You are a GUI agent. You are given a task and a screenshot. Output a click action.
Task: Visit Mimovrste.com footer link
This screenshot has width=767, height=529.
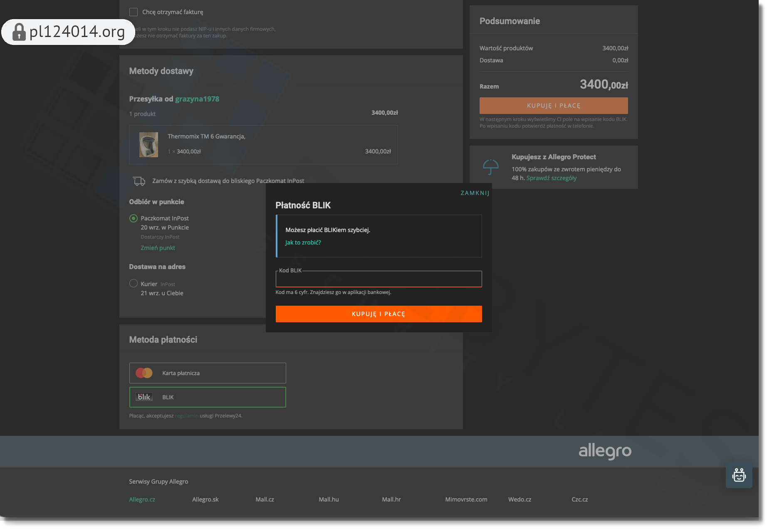pyautogui.click(x=466, y=499)
